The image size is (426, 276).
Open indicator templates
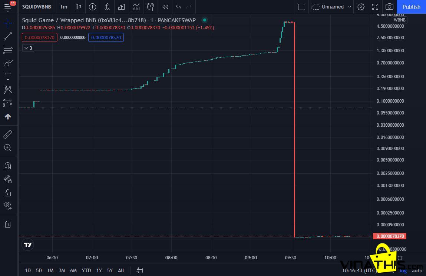[136, 7]
